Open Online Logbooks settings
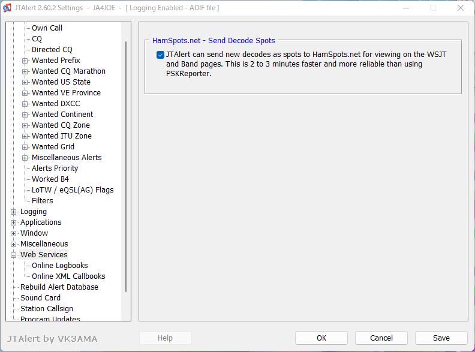Image resolution: width=475 pixels, height=352 pixels. pos(60,266)
